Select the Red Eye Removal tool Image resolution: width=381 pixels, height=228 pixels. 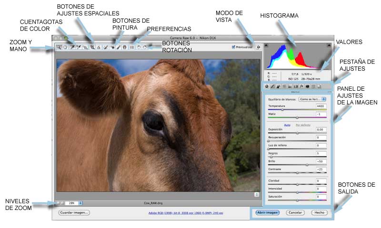tap(112, 47)
